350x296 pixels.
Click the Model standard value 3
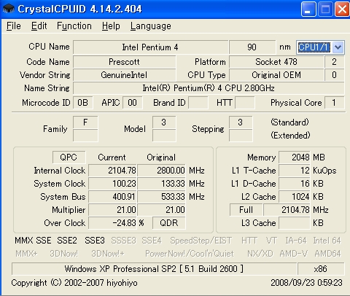[x=164, y=122]
